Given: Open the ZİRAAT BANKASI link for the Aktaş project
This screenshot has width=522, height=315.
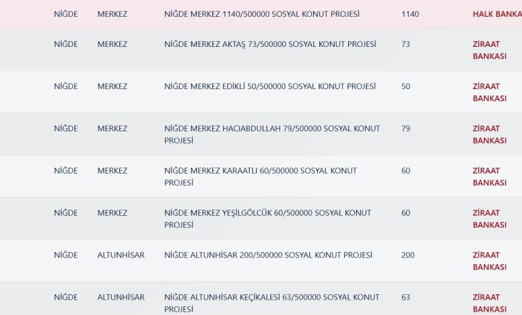Looking at the screenshot, I should tap(489, 50).
